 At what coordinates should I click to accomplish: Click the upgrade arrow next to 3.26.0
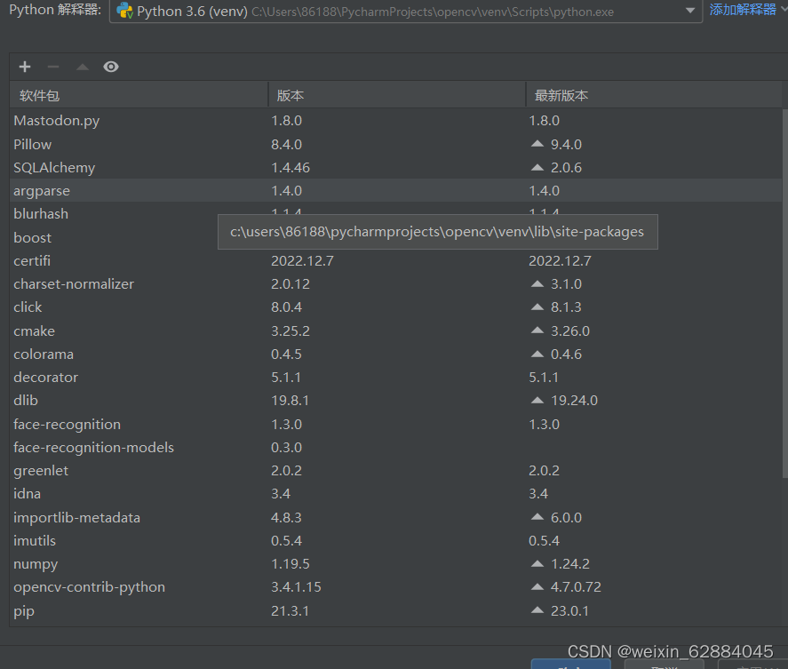[x=537, y=331]
